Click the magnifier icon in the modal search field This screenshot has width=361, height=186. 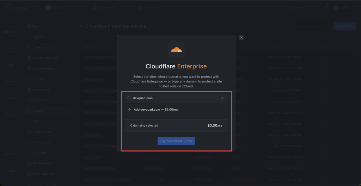point(129,98)
